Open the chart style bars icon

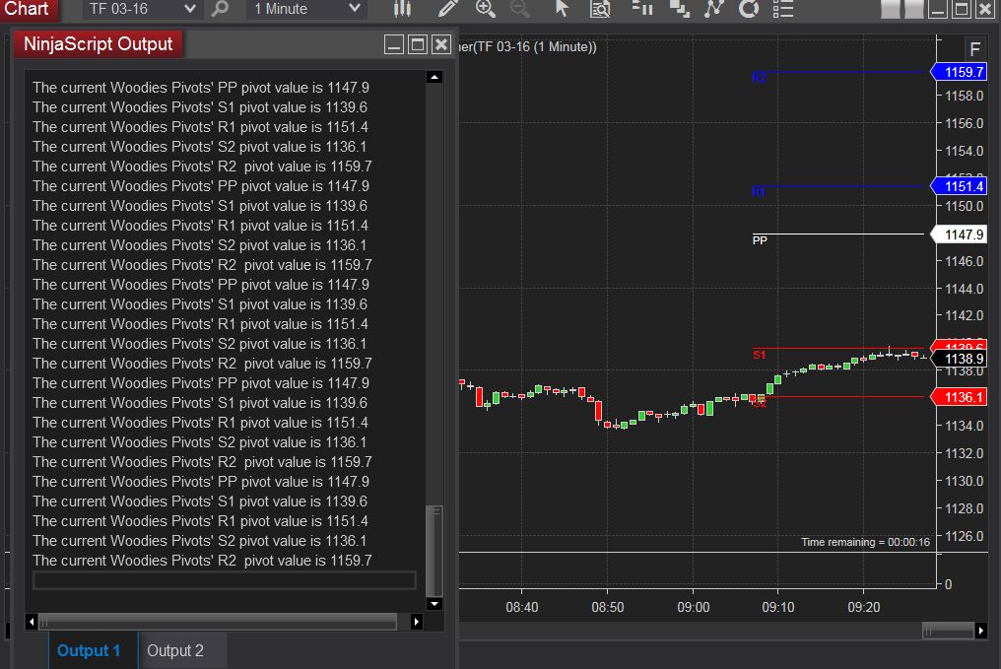tap(402, 9)
